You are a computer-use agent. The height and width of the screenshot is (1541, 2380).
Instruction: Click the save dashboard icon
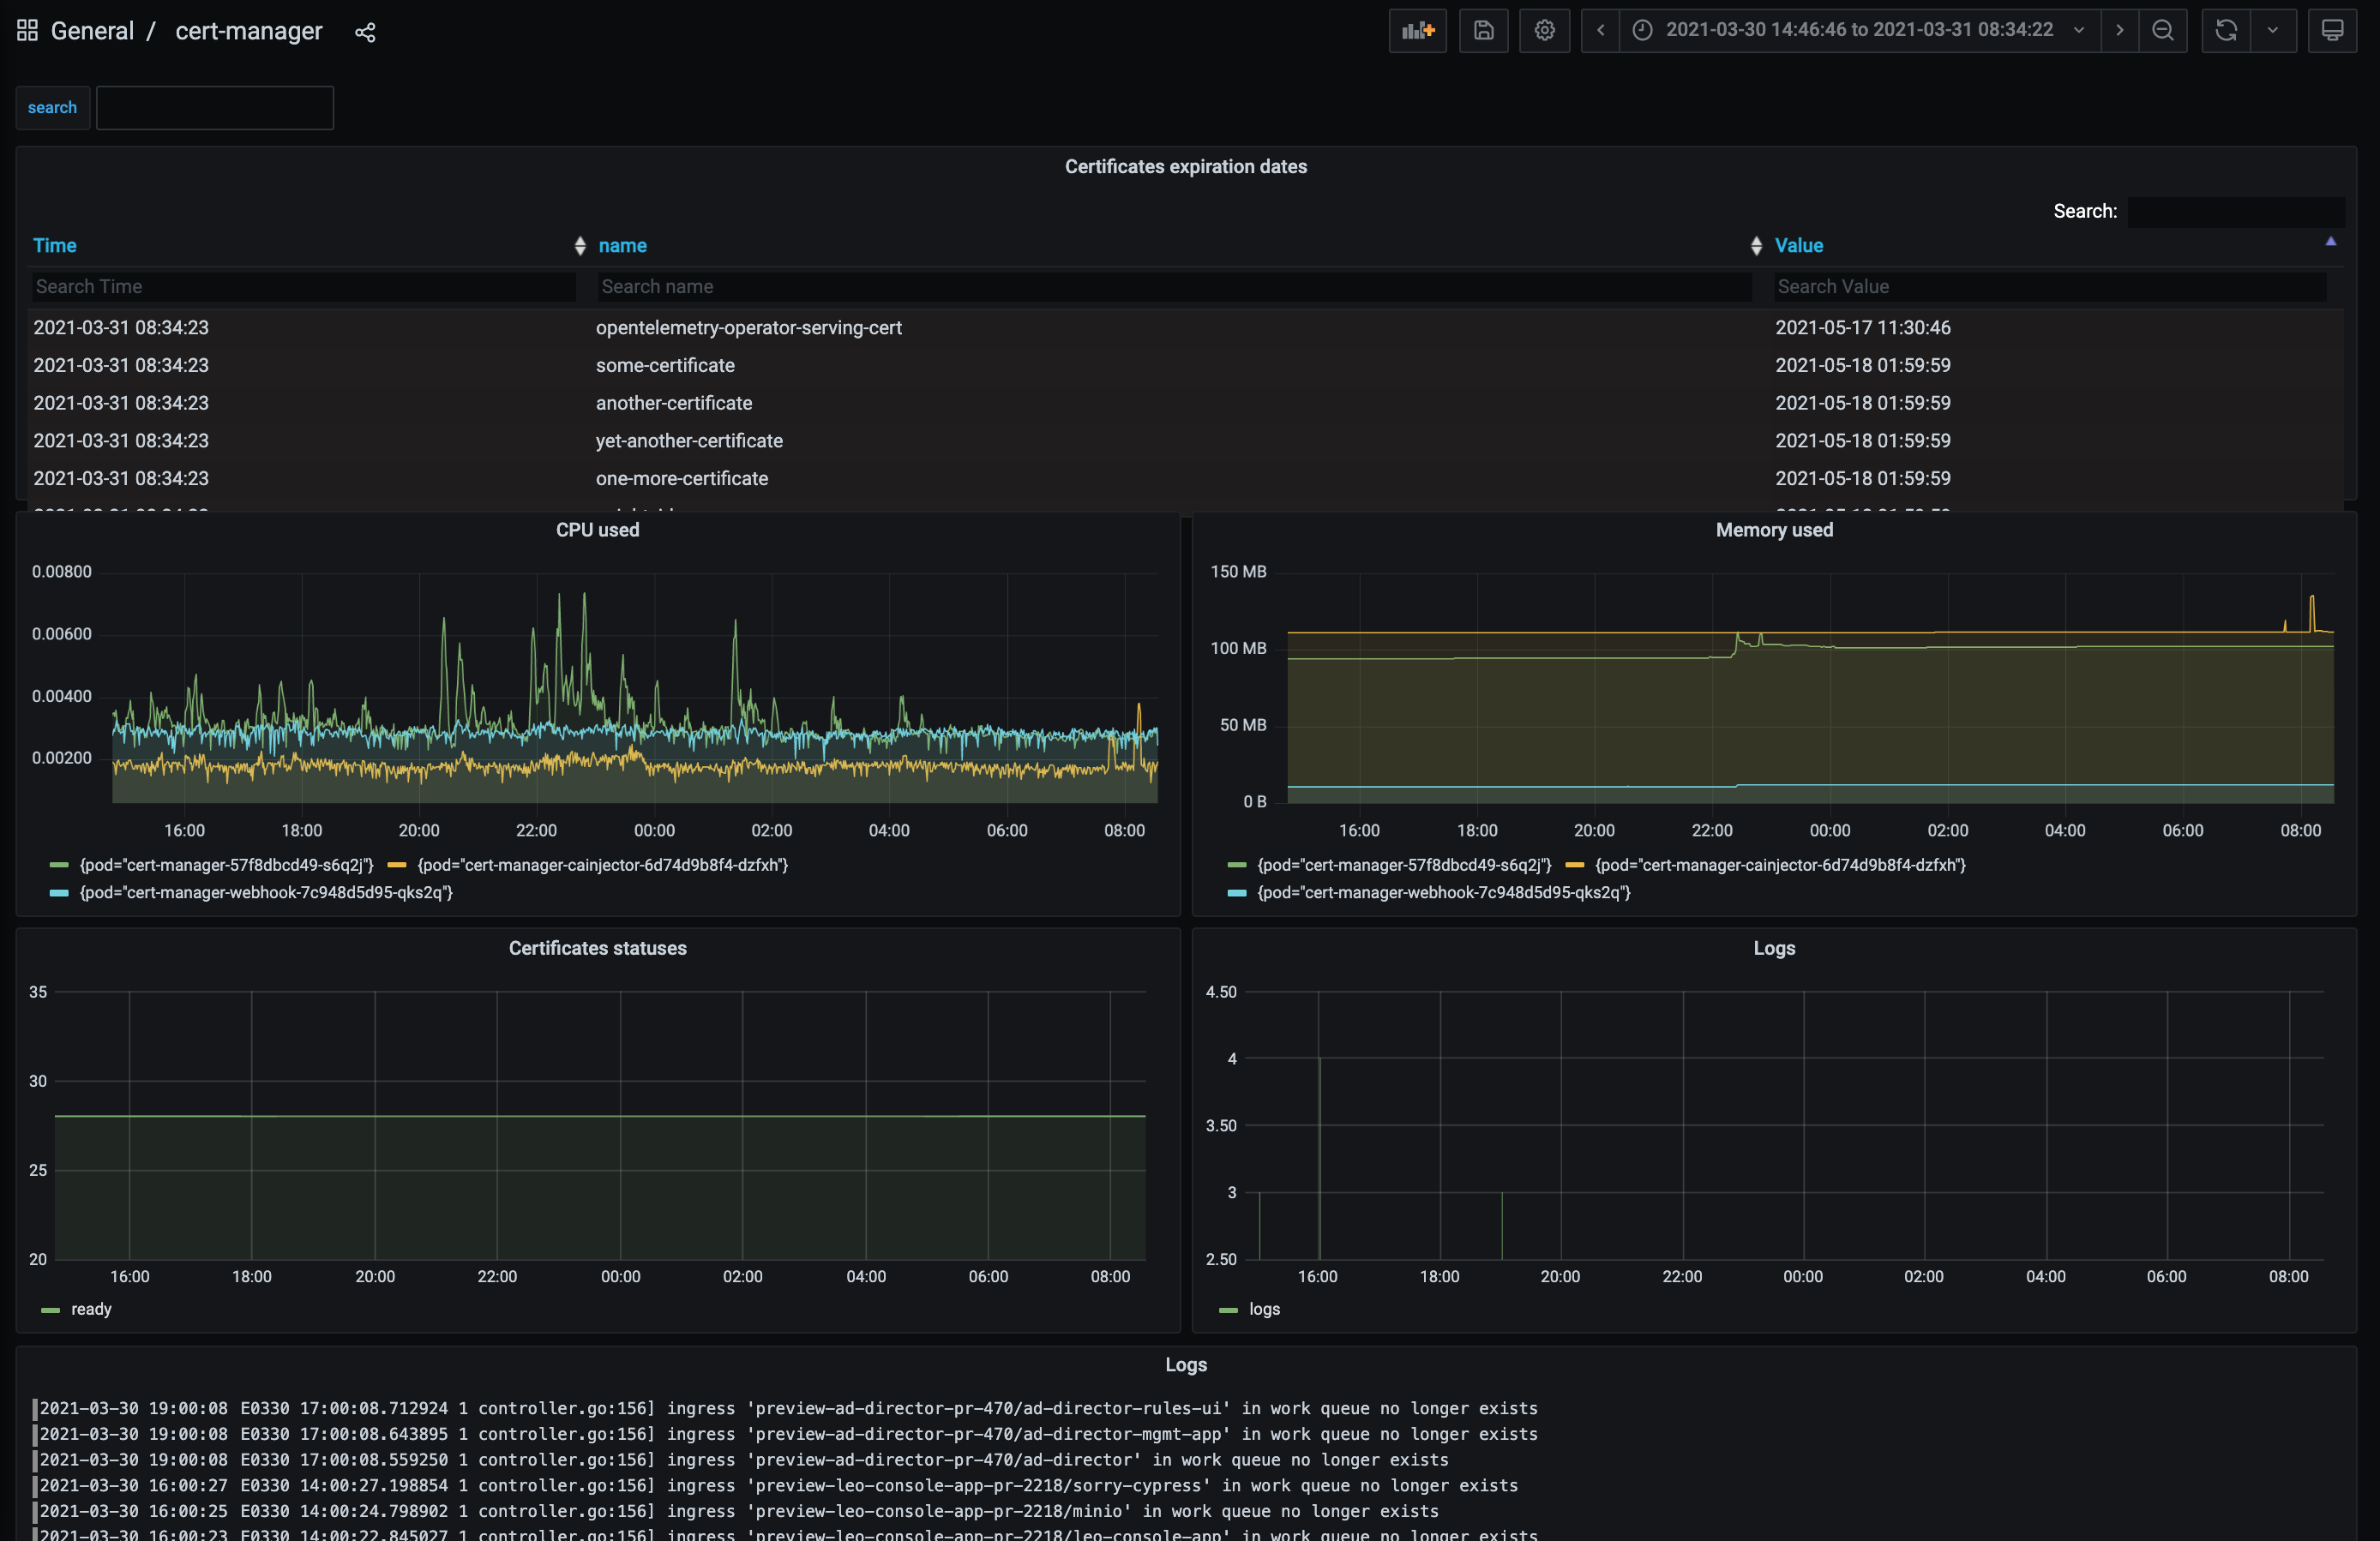(1483, 31)
